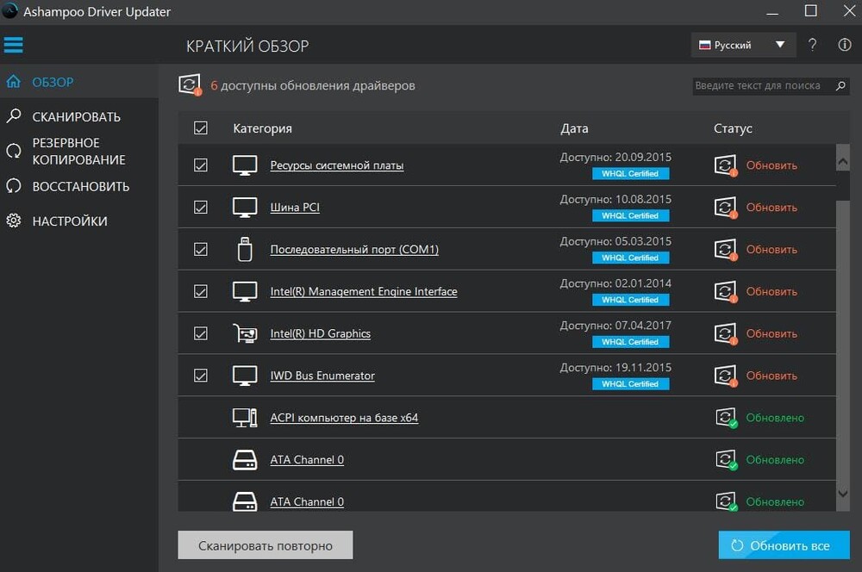
Task: Go to Настройки in the sidebar
Action: click(x=69, y=221)
